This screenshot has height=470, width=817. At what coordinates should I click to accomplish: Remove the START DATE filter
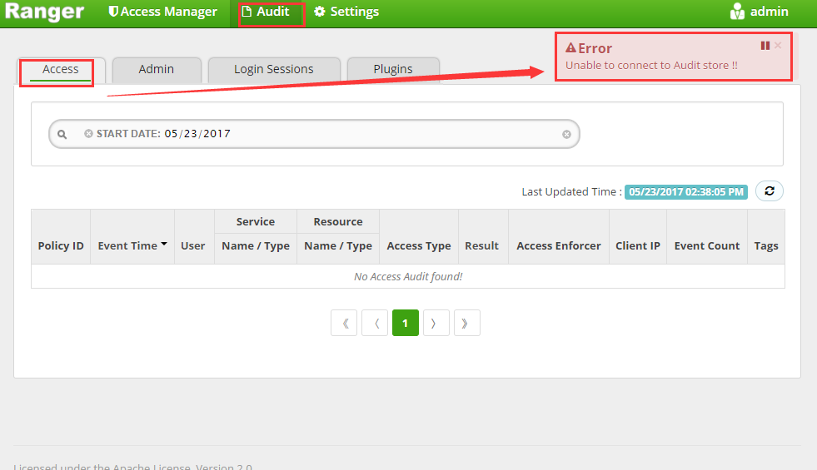pyautogui.click(x=88, y=134)
